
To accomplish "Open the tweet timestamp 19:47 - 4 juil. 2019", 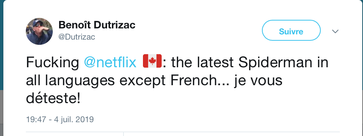I will click(x=60, y=119).
